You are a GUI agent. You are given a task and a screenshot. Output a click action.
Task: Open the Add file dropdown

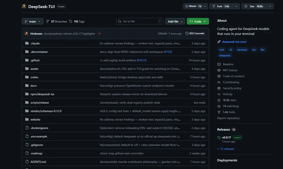175,21
